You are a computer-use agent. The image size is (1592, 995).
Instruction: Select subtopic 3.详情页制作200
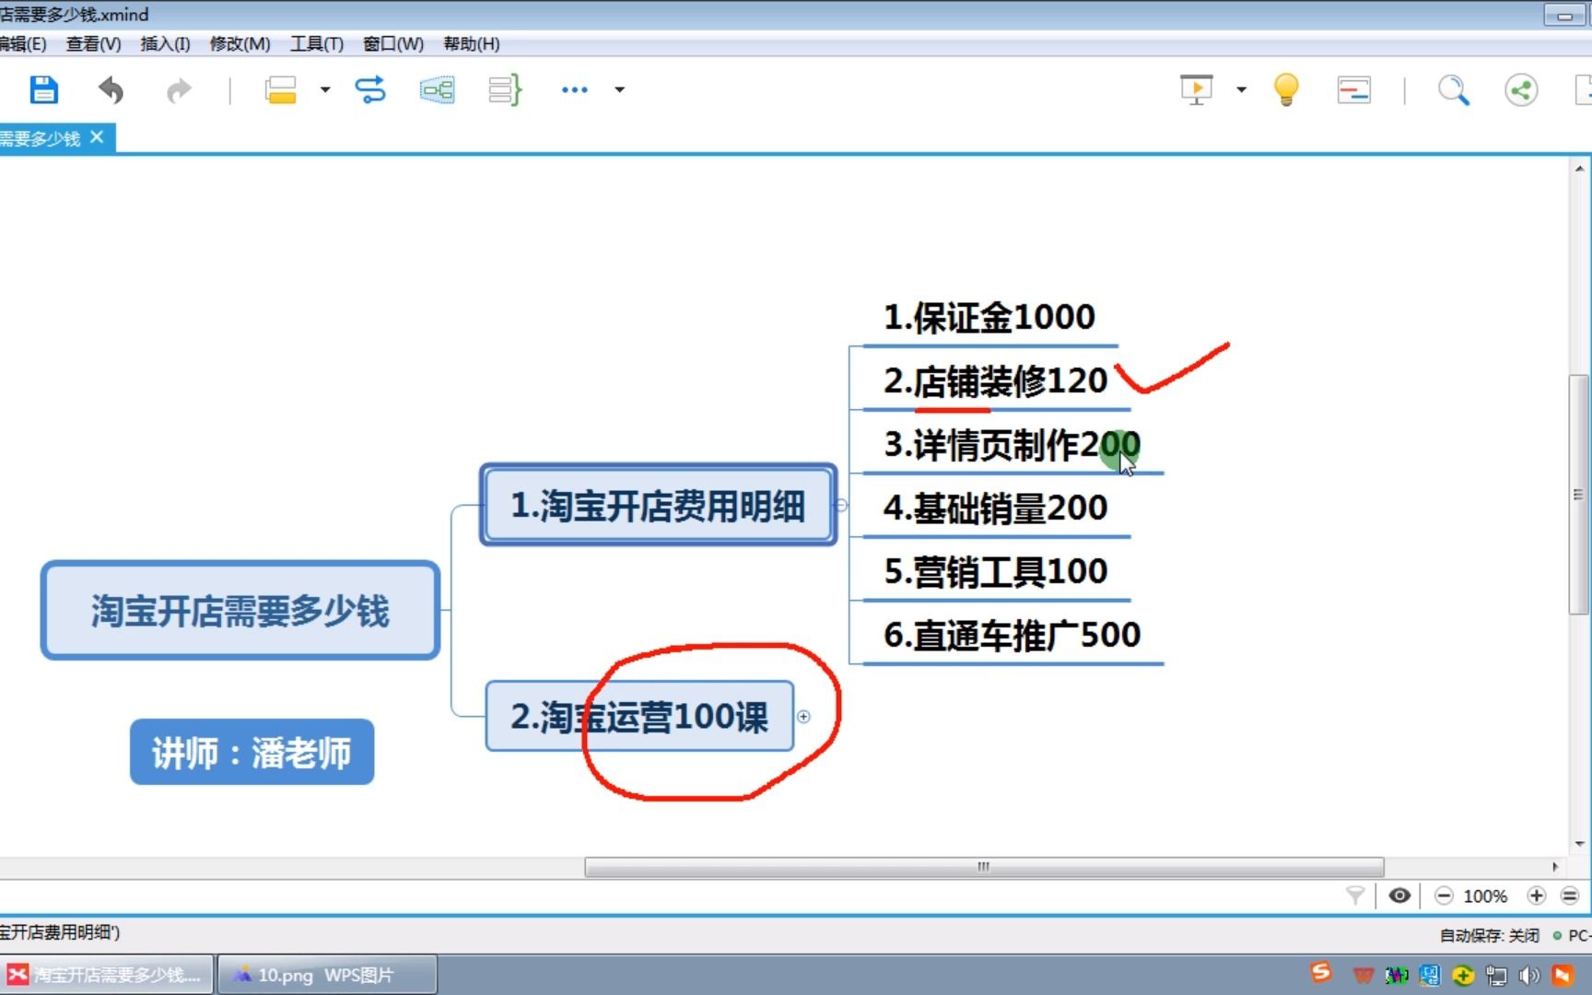pyautogui.click(x=1013, y=444)
